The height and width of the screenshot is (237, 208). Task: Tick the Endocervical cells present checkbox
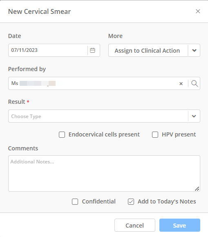(62, 134)
